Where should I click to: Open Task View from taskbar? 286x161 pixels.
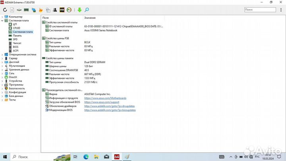coord(75,157)
